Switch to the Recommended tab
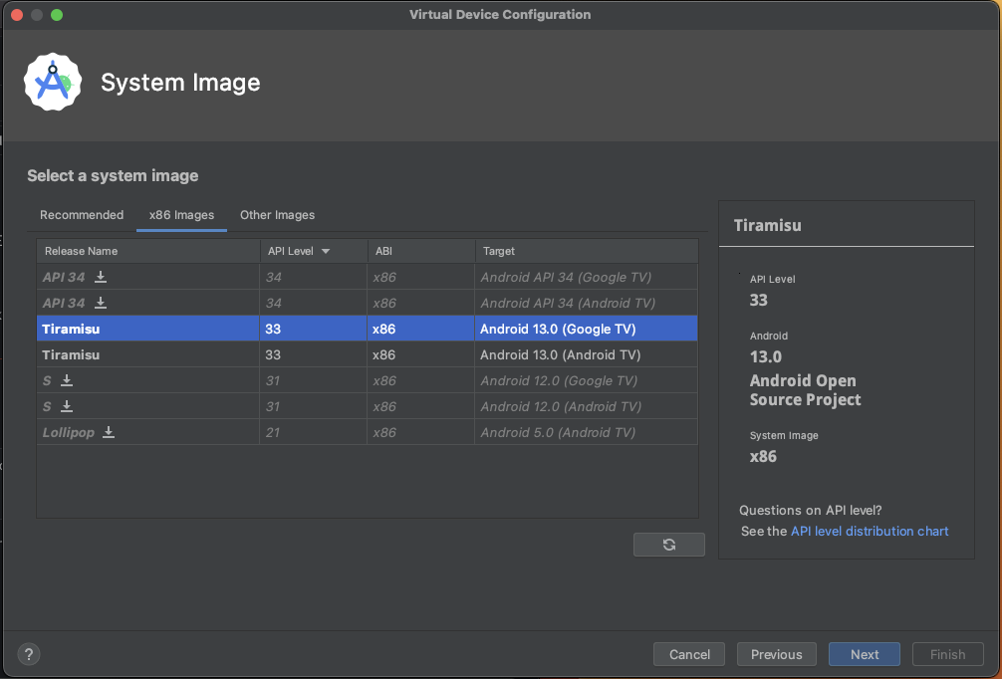The image size is (1002, 679). 82,215
